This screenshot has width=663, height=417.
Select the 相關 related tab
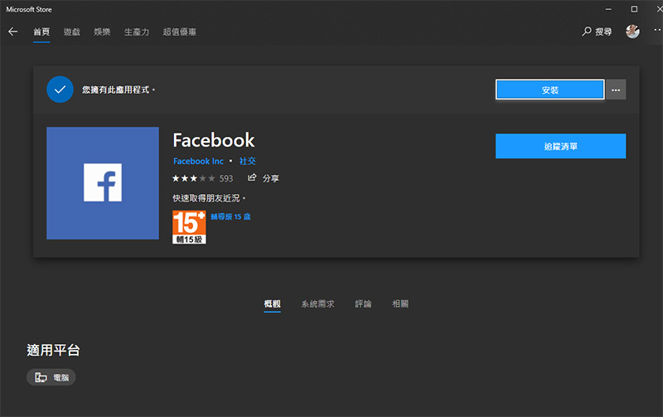coord(400,303)
